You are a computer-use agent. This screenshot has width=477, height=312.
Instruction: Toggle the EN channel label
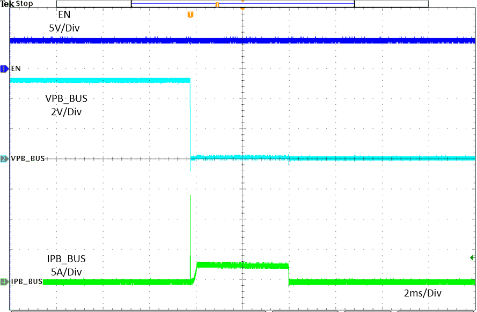15,69
